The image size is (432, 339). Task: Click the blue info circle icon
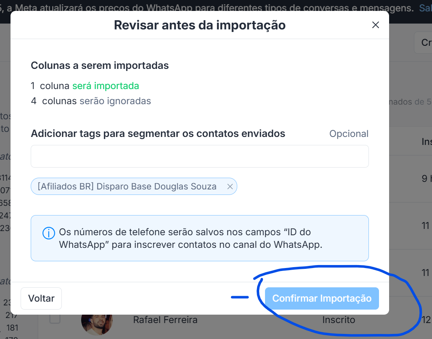[x=48, y=233]
